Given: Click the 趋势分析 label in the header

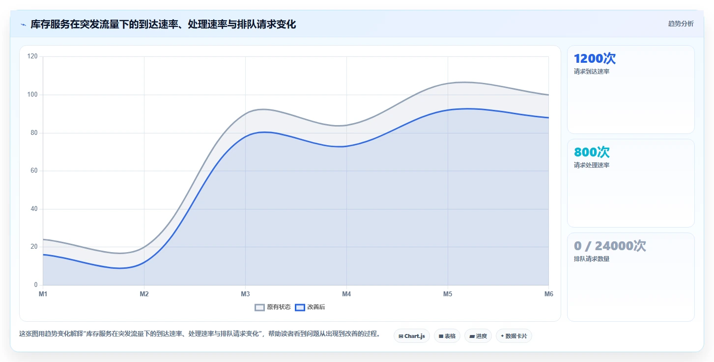Looking at the screenshot, I should 681,24.
